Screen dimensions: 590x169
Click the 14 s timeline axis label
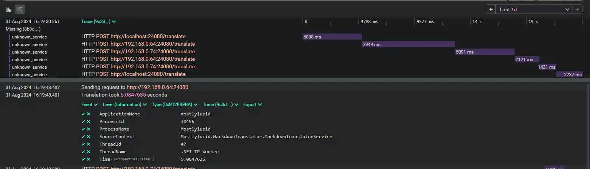[x=477, y=22]
